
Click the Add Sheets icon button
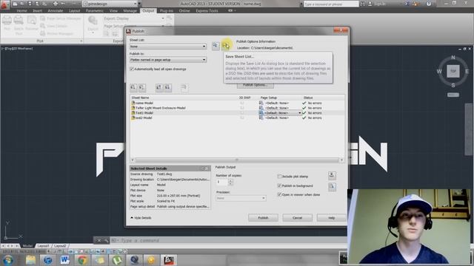point(133,87)
